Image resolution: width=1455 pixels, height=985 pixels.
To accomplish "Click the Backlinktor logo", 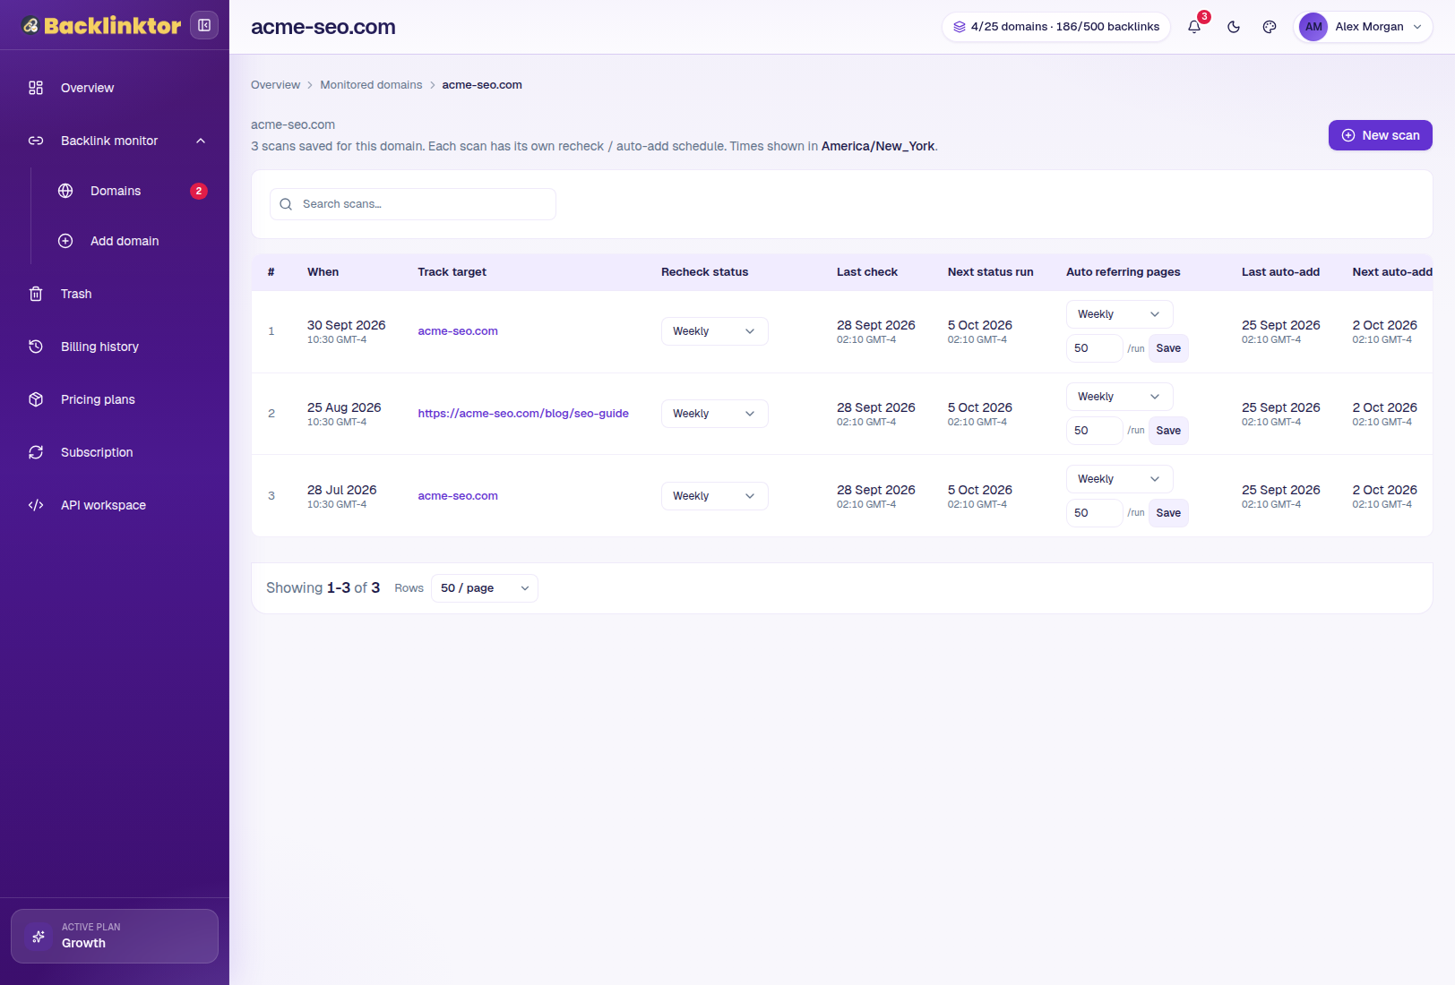I will coord(101,26).
